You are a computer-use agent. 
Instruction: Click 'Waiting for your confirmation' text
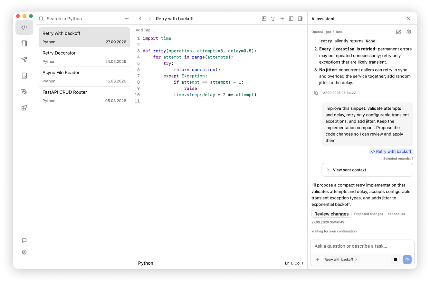[334, 231]
